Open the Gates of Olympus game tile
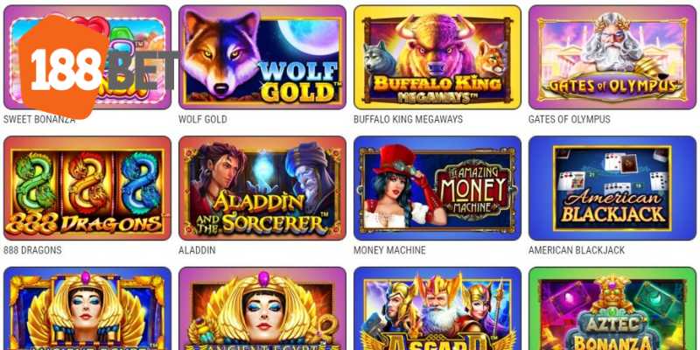 [x=612, y=57]
